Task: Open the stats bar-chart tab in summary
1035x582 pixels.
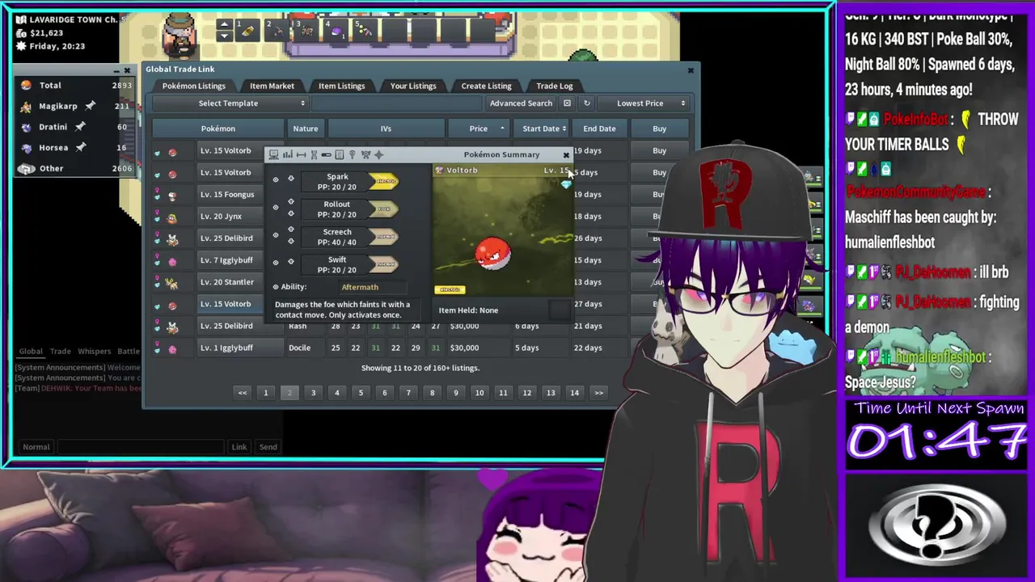Action: pyautogui.click(x=287, y=154)
